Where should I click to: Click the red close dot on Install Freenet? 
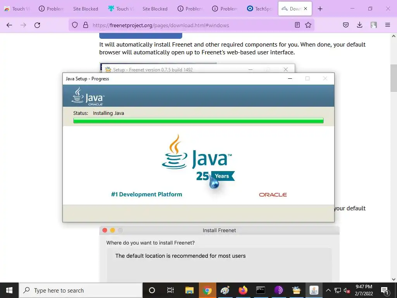click(x=105, y=230)
